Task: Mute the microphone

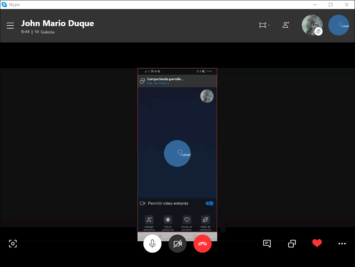Action: pos(152,244)
